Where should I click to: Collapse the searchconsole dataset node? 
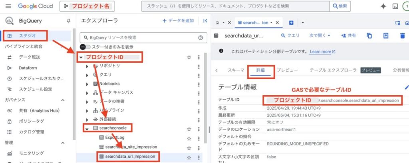point(87,128)
